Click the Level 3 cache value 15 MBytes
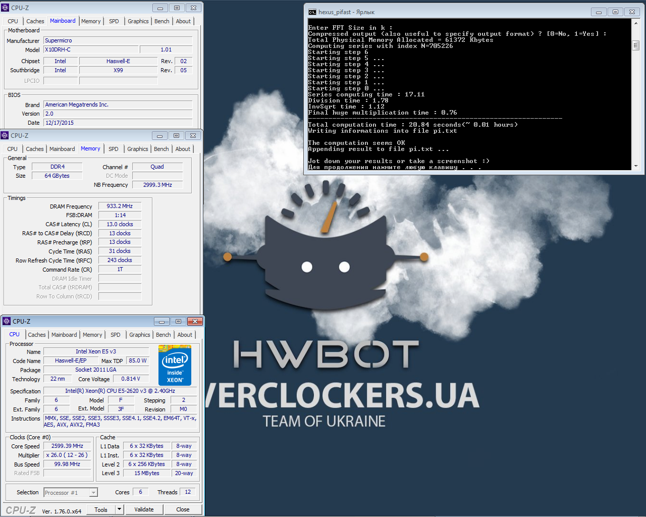 point(147,473)
